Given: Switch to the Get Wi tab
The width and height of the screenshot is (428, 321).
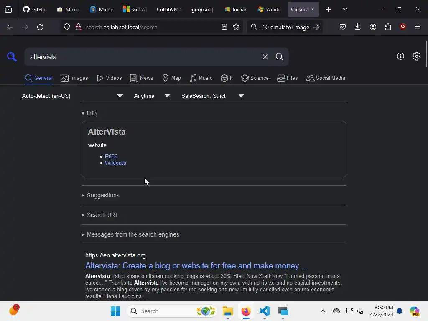Looking at the screenshot, I should (x=135, y=10).
